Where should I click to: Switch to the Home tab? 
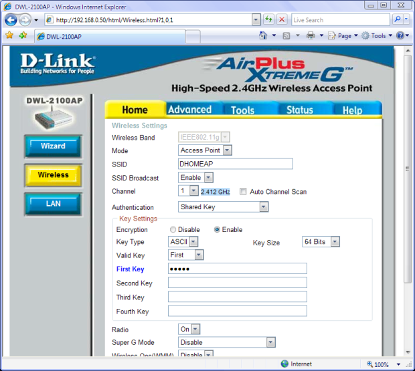click(135, 110)
